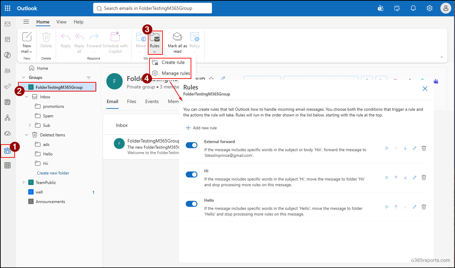Open People in the left rail
Screen dimensions: 455x268
coord(7,71)
